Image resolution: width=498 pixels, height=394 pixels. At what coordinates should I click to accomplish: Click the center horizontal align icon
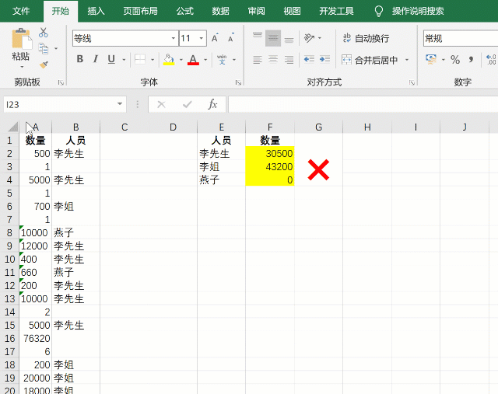click(273, 59)
